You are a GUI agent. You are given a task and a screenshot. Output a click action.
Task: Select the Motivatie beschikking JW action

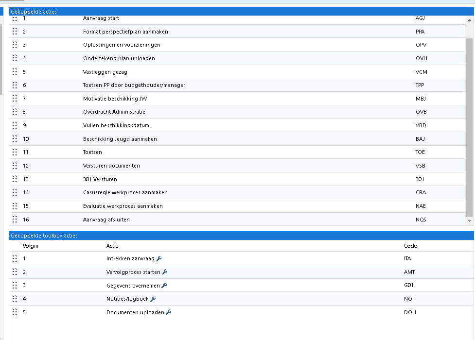115,99
